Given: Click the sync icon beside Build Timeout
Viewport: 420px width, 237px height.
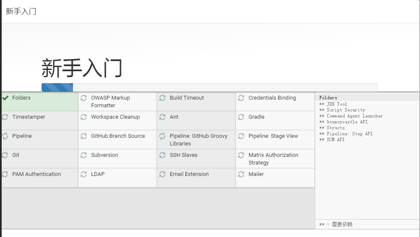Looking at the screenshot, I should click(x=162, y=98).
